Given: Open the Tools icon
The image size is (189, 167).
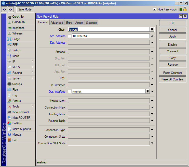Looking at the screenshot, I should coord(9,106).
